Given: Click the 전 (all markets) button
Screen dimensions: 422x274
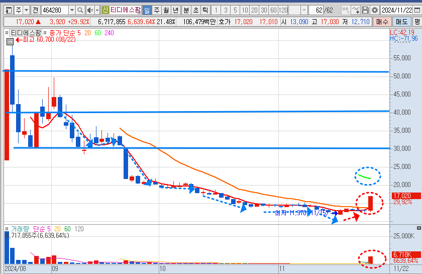Looking at the screenshot, I should point(35,10).
